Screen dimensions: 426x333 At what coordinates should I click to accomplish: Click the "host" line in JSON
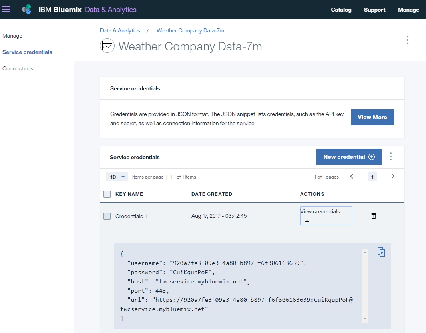click(189, 281)
